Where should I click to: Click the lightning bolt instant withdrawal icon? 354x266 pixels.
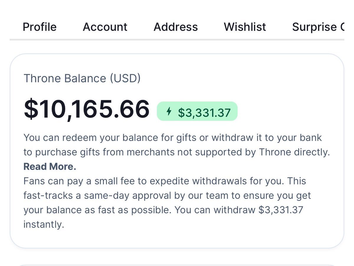tap(169, 111)
